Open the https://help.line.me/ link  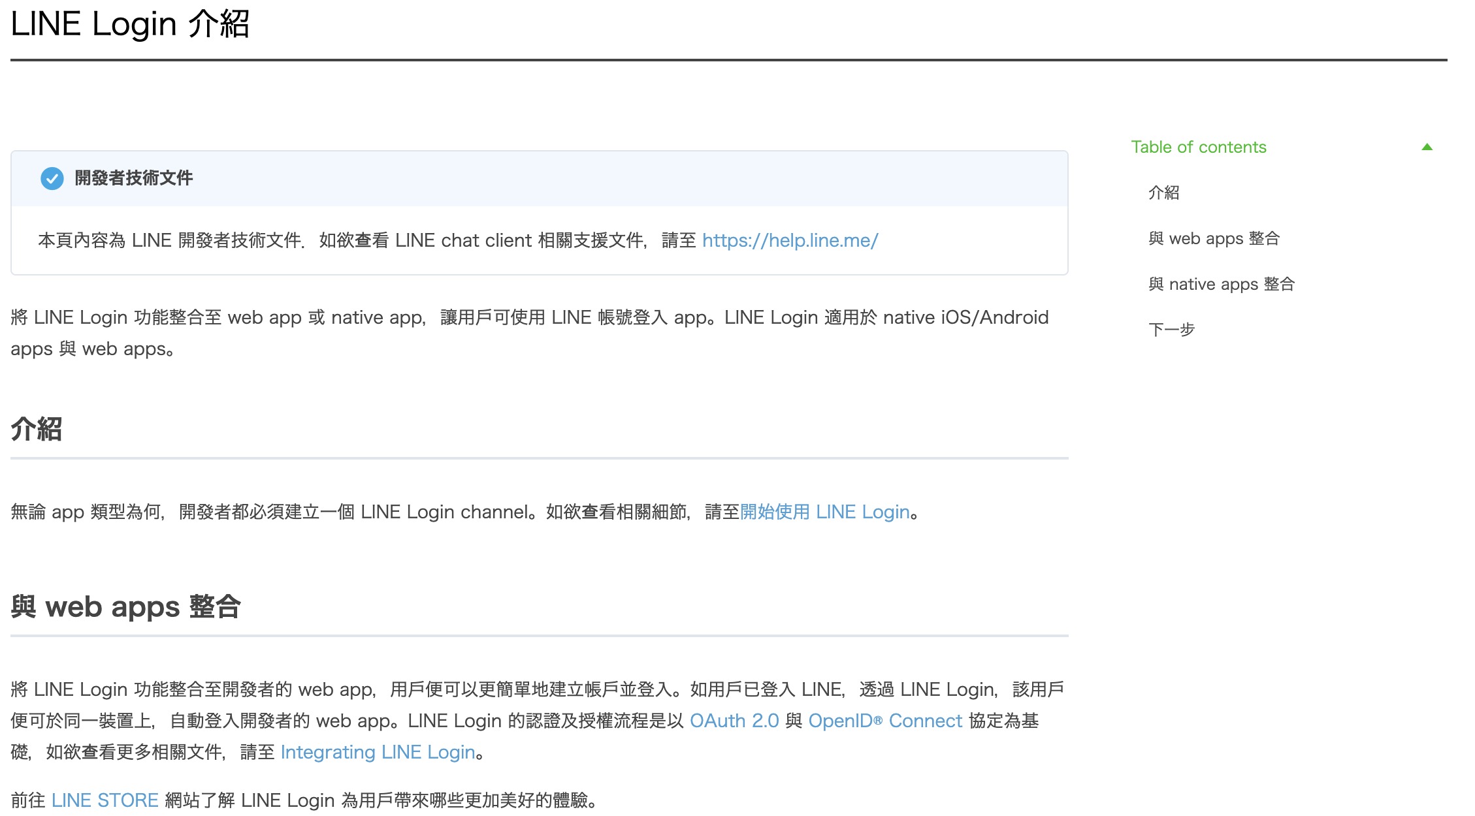[790, 240]
